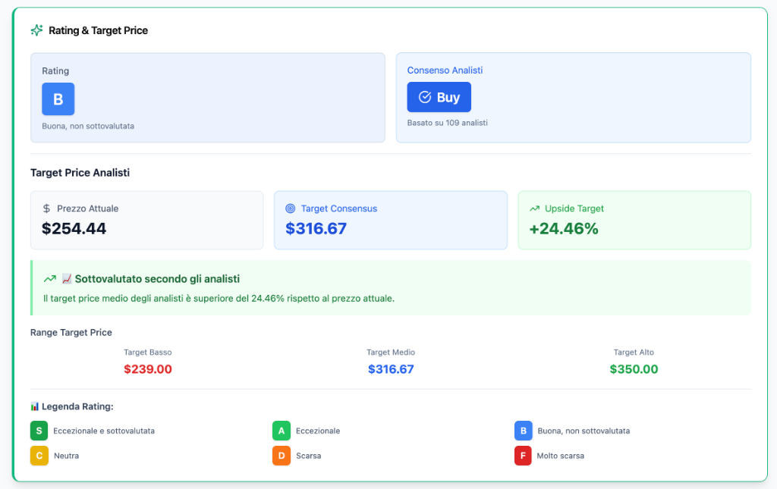Click the text Basato su 109 analisti
Image resolution: width=777 pixels, height=489 pixels.
[448, 123]
